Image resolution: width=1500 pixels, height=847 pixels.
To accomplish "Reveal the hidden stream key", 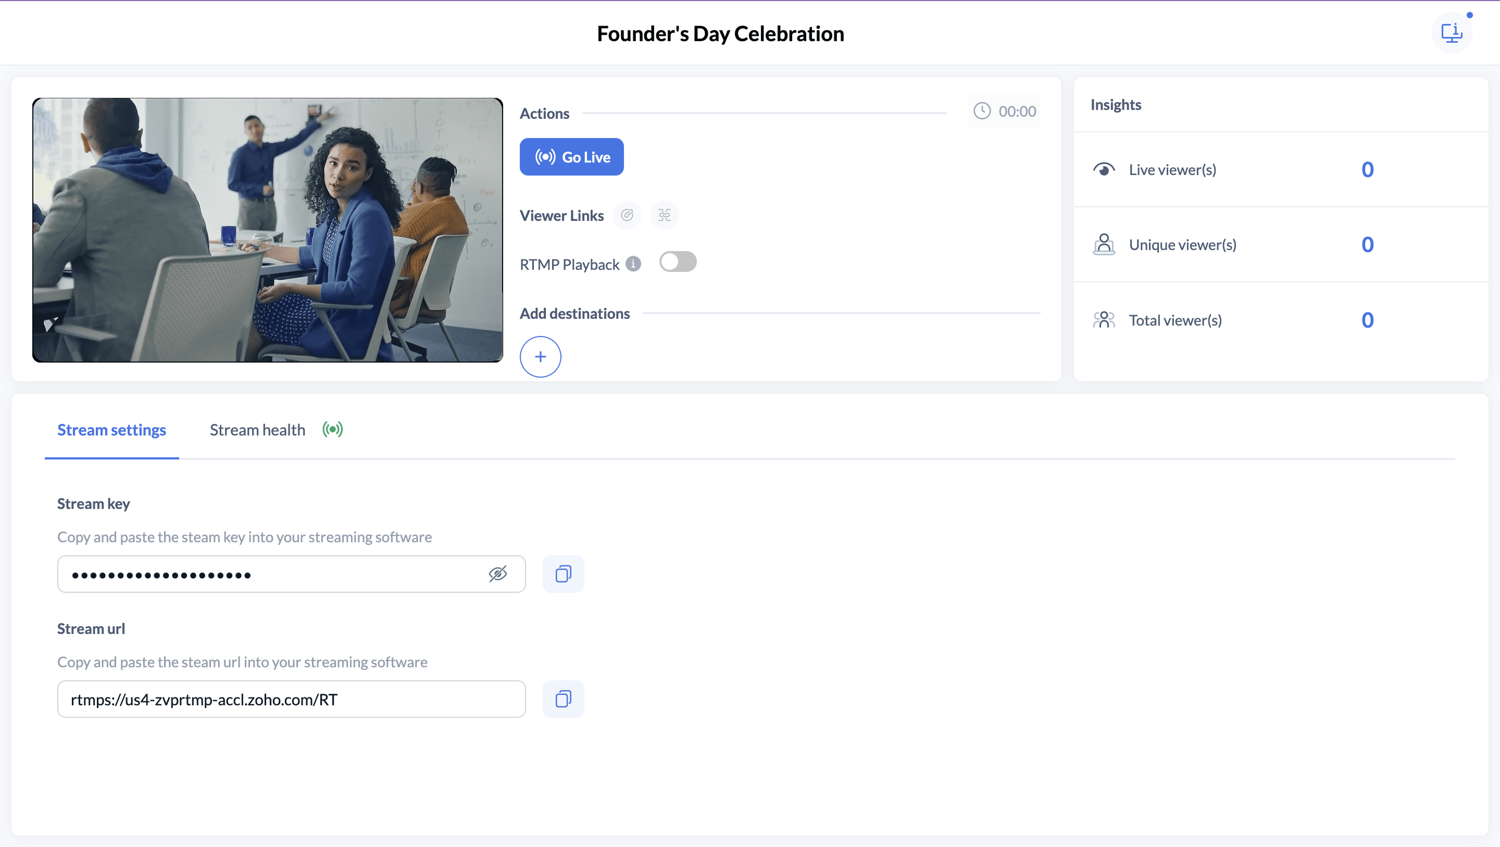I will (x=497, y=574).
